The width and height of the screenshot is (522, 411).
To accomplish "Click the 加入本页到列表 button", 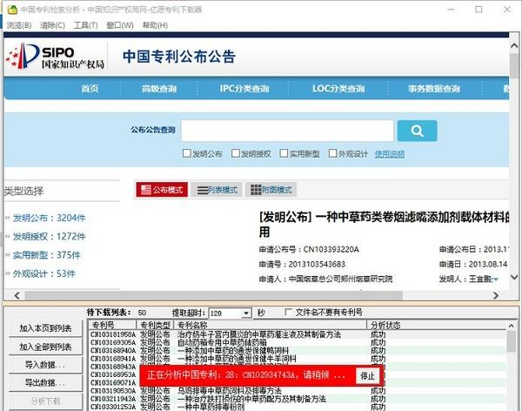I will pos(45,328).
